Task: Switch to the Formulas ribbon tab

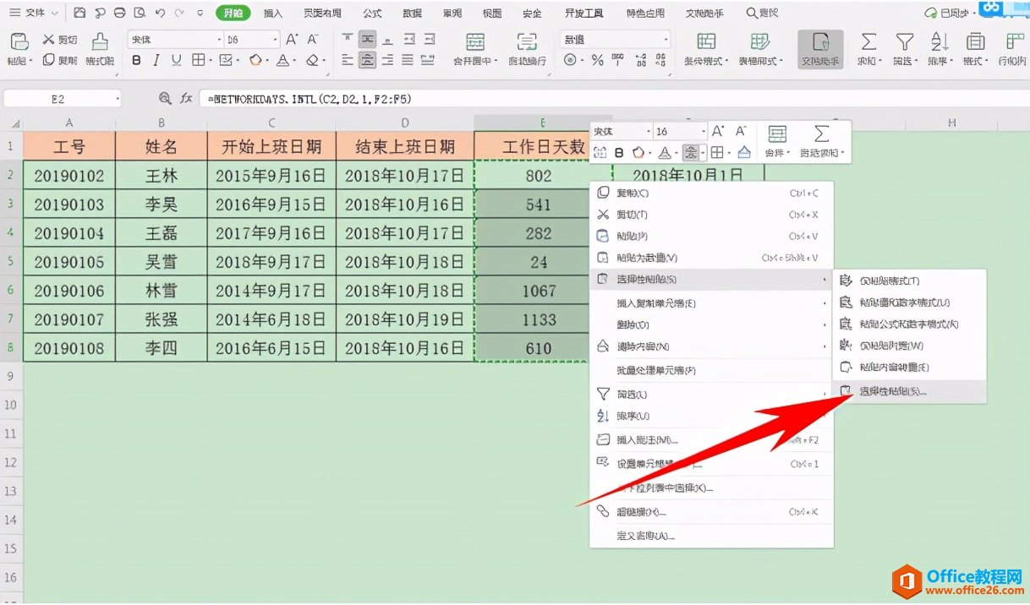Action: pos(372,13)
